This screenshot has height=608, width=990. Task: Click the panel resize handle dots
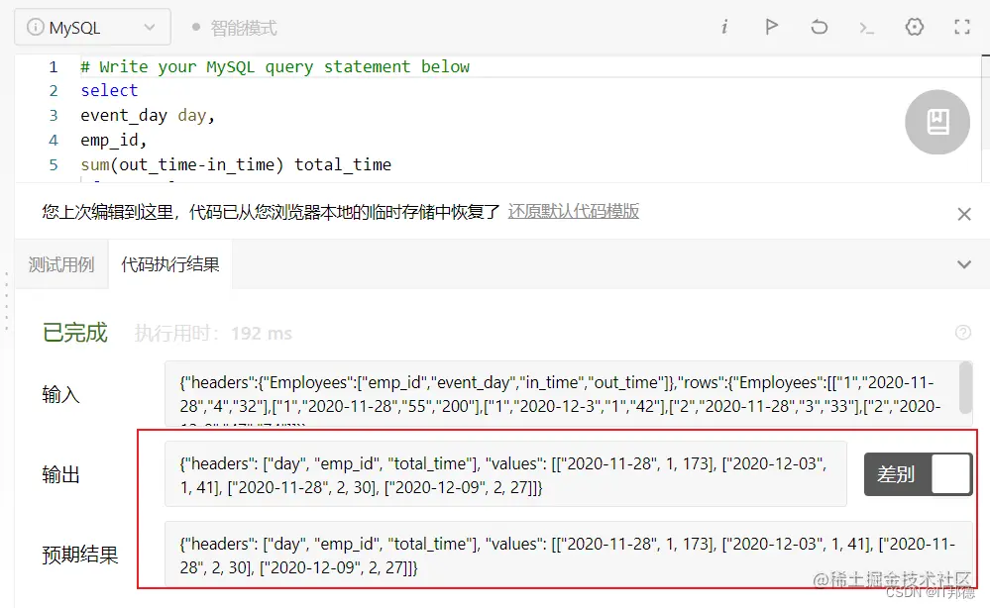pyautogui.click(x=7, y=301)
